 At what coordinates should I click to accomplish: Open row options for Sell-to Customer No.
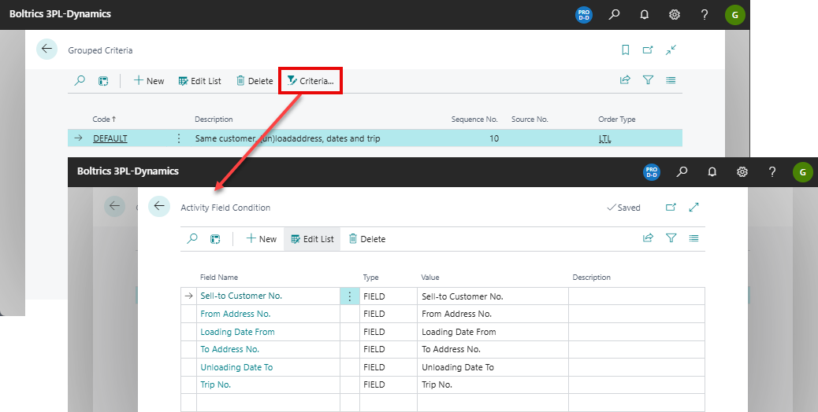tap(350, 296)
